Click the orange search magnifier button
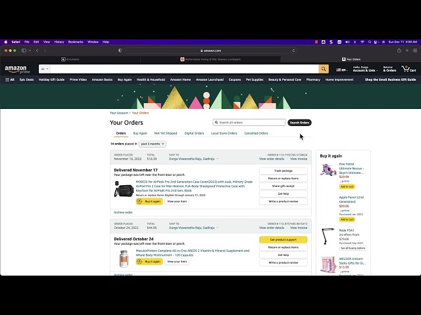The height and width of the screenshot is (315, 421). [x=324, y=69]
